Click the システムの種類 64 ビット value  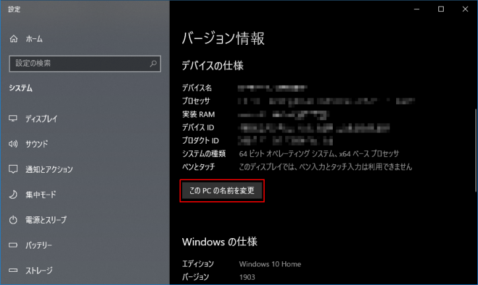click(318, 154)
